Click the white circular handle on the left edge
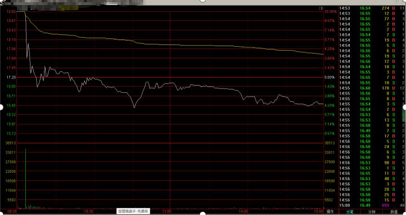The width and height of the screenshot is (406, 215). pyautogui.click(x=1, y=107)
